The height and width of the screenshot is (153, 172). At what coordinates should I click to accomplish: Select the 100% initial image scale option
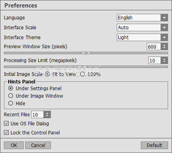pyautogui.click(x=82, y=74)
